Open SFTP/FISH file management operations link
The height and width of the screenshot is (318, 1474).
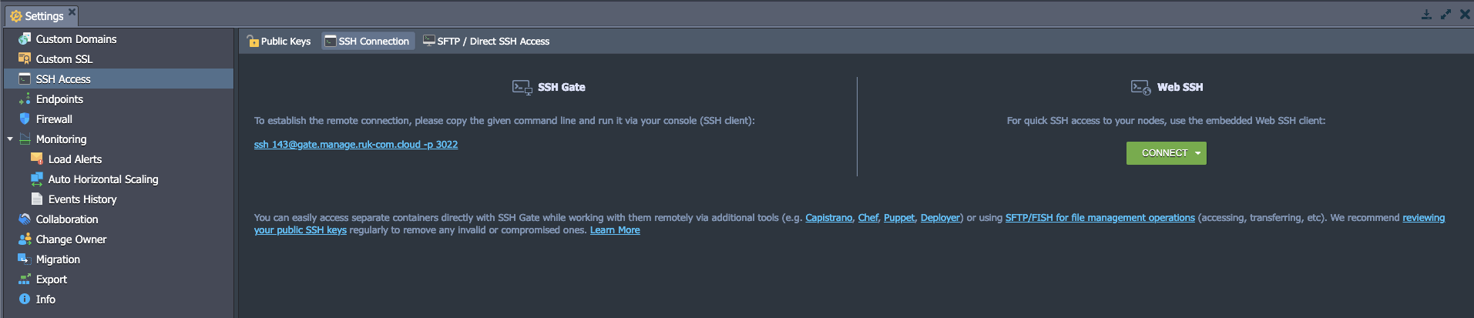(1100, 218)
